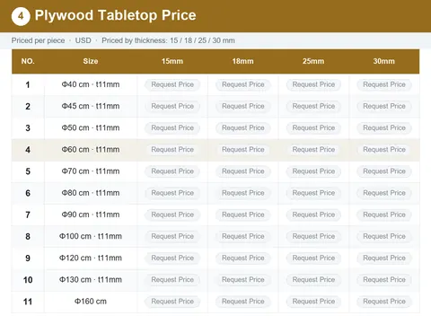Viewport: 431px width, 324px height.
Task: Click Φ70 cm row's 18mm Request Price
Action: coord(243,171)
